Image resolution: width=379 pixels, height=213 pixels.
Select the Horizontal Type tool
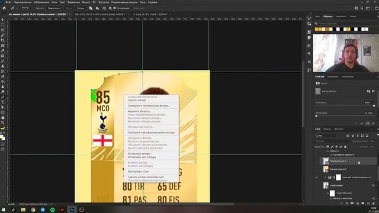click(2, 102)
